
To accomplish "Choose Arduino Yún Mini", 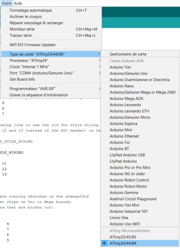I will point(140,205).
